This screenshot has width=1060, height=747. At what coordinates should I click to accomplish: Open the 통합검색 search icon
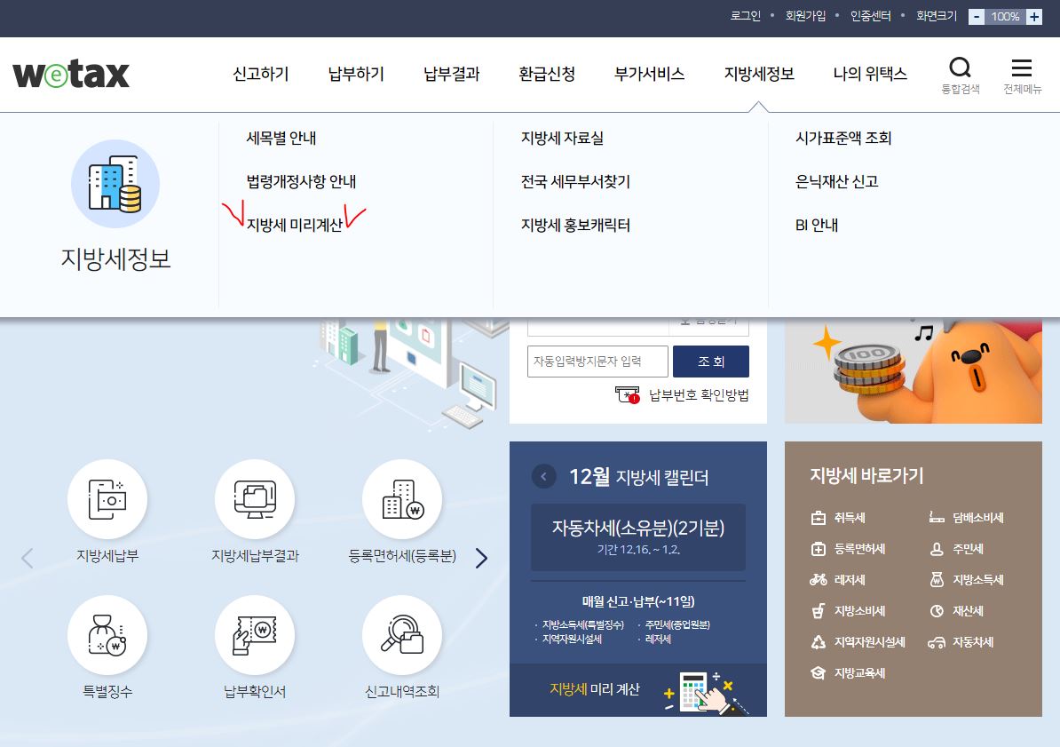pyautogui.click(x=960, y=68)
